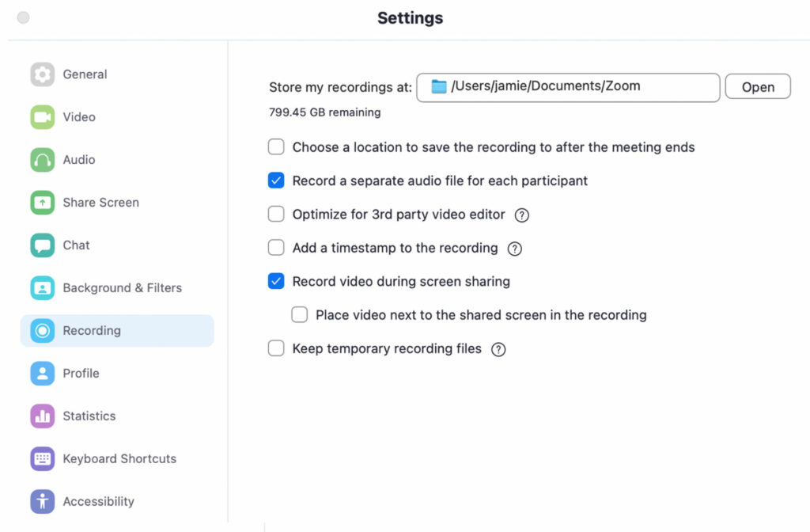Click the Video camera icon
Image resolution: width=810 pixels, height=532 pixels.
coord(43,117)
